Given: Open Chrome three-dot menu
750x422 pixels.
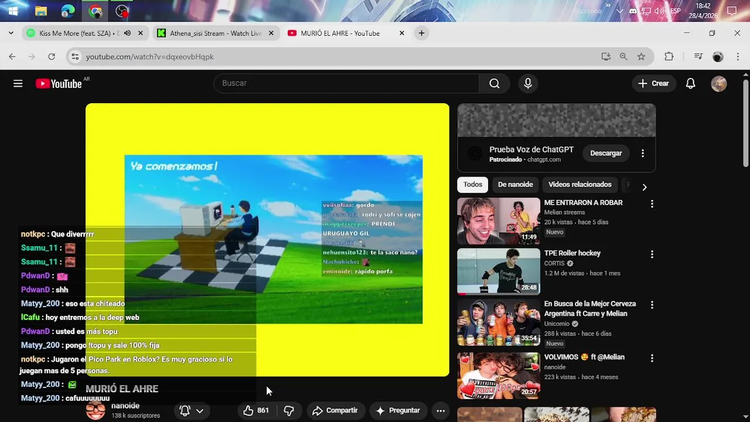Looking at the screenshot, I should pyautogui.click(x=738, y=57).
